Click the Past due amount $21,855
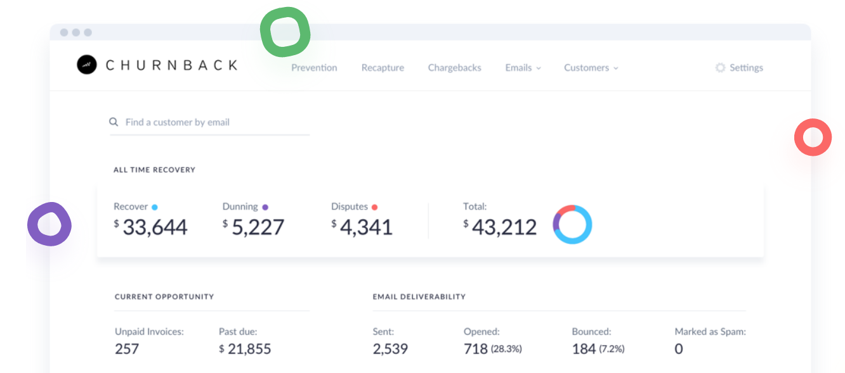The image size is (845, 373). tap(245, 349)
